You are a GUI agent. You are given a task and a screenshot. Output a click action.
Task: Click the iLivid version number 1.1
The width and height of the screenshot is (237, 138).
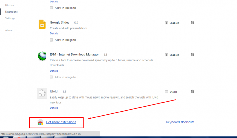[64, 91]
